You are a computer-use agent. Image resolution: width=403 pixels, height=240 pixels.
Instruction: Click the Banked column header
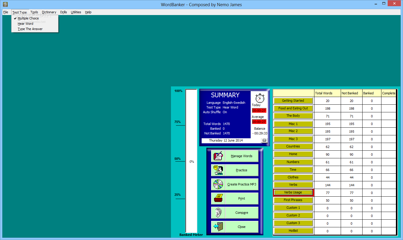pyautogui.click(x=372, y=93)
